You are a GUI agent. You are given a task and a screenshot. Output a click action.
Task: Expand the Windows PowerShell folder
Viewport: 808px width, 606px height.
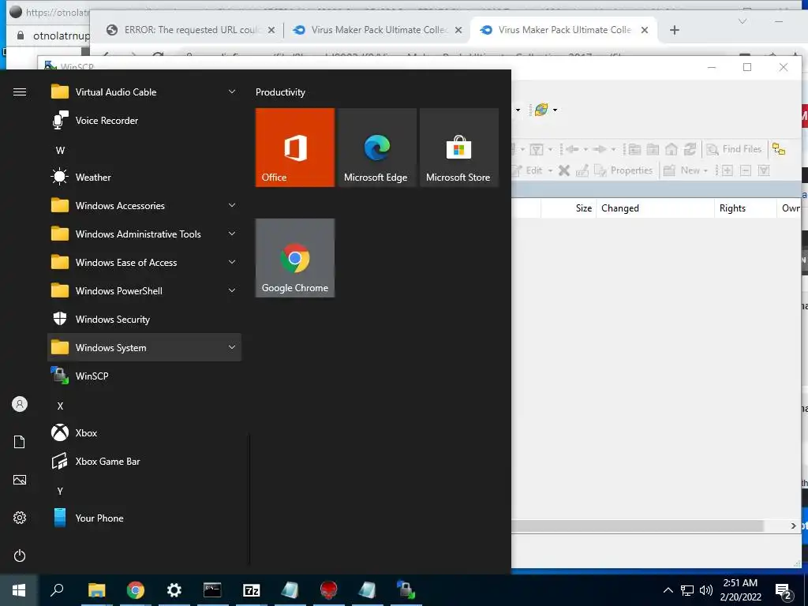pos(144,290)
